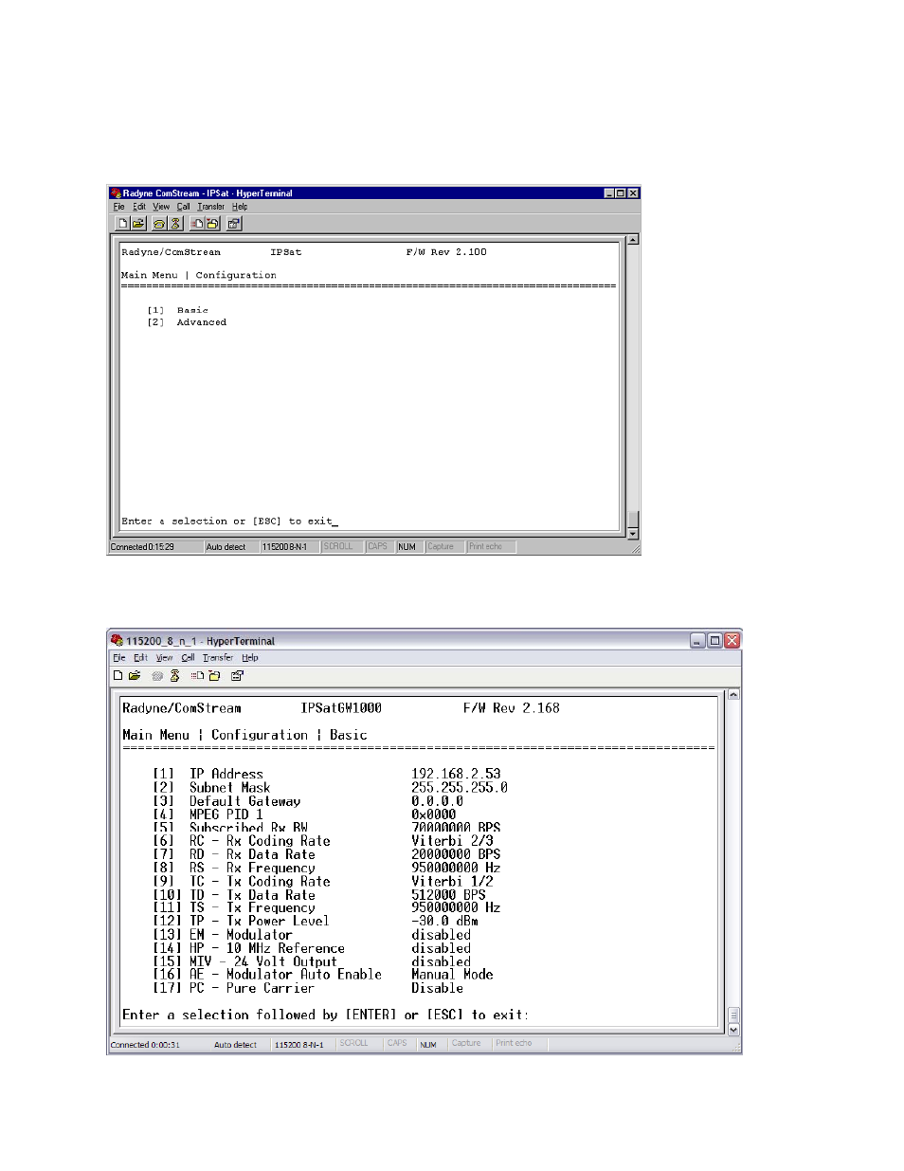Screen dimensions: 904x1171
Task: Open View menu in Radyne ComStream window
Action: 161,207
